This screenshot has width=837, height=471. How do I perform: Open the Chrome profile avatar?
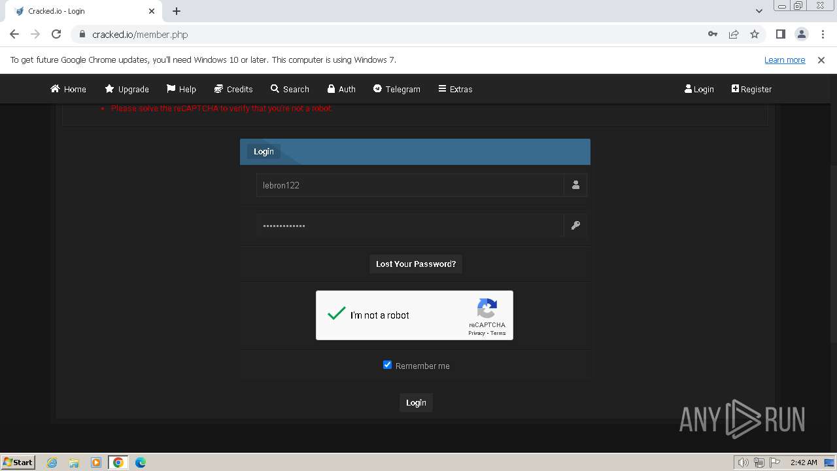pos(801,34)
